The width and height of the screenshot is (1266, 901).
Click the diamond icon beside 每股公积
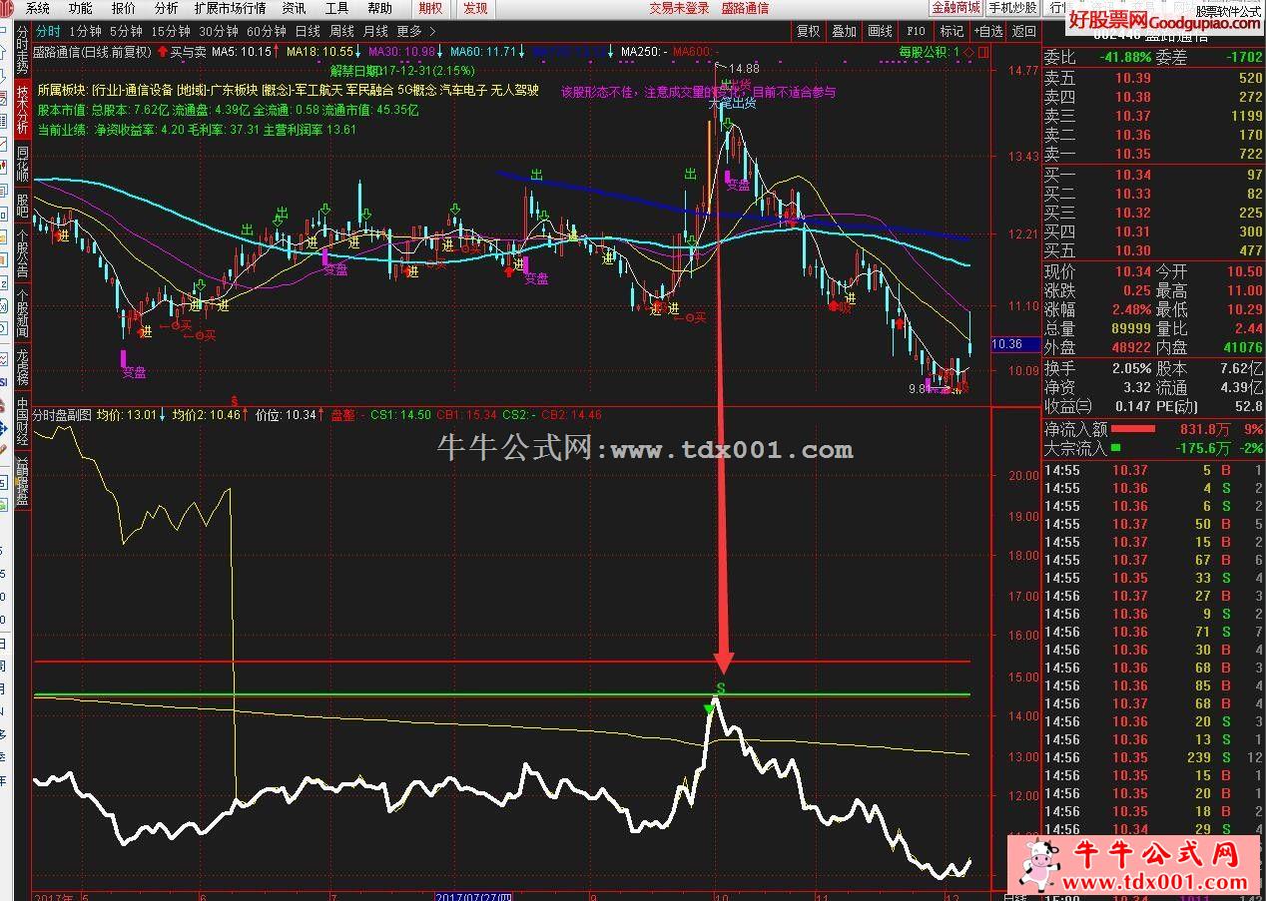coord(967,52)
